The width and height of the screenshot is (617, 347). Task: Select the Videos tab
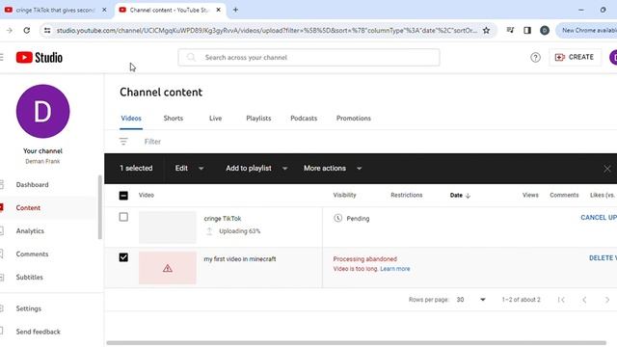pos(131,118)
